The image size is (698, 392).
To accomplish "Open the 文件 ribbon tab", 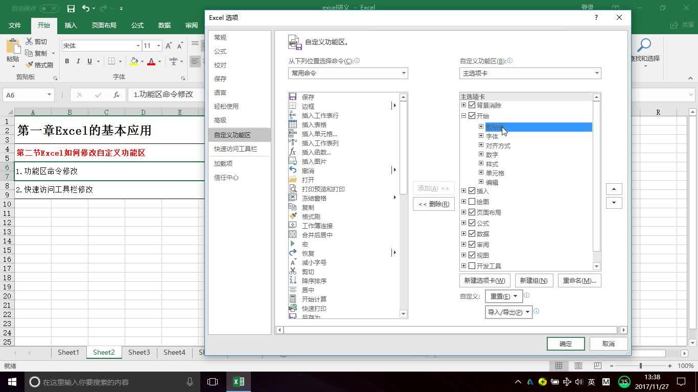I will click(15, 26).
